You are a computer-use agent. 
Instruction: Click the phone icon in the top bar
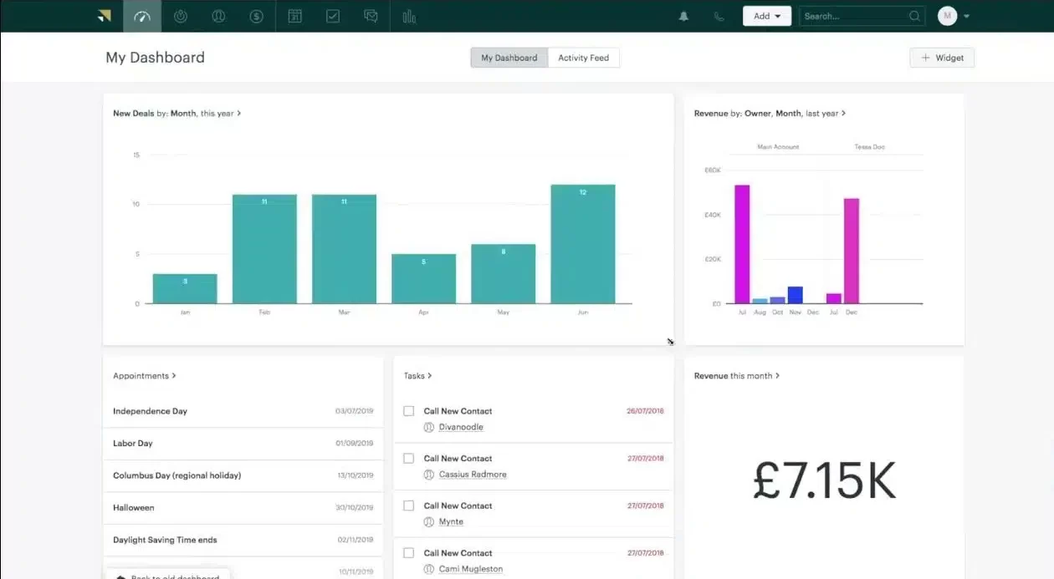tap(719, 15)
